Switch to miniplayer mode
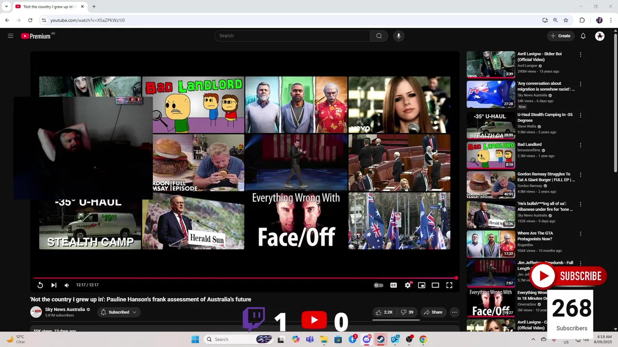This screenshot has width=618, height=347. [421, 285]
